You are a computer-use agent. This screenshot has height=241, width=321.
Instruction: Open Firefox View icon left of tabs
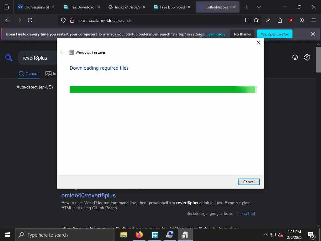[6, 7]
